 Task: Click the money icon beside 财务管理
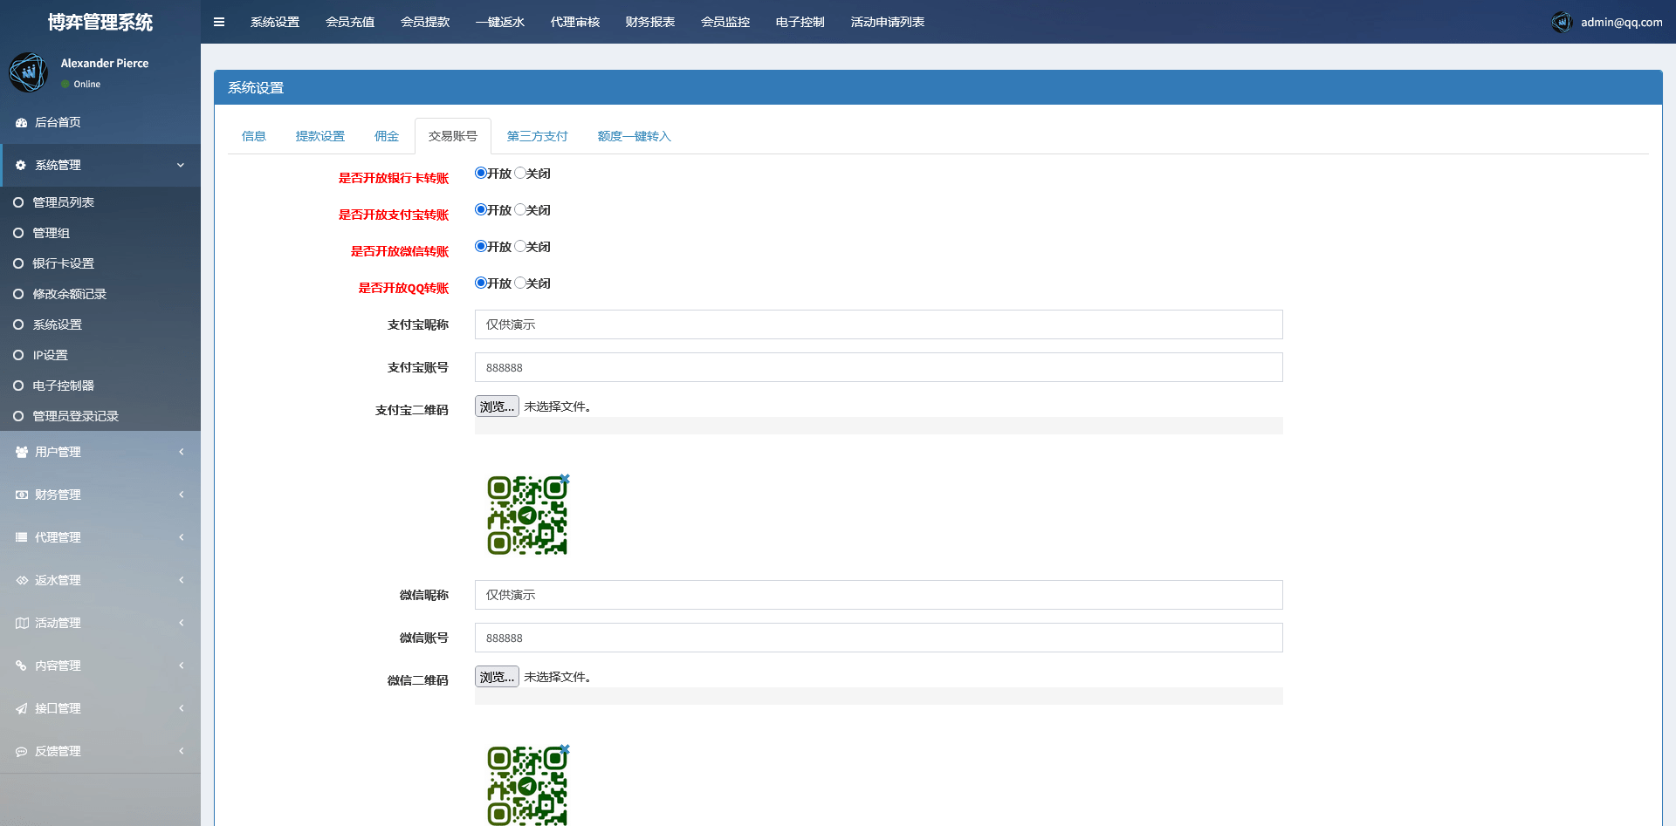coord(22,495)
